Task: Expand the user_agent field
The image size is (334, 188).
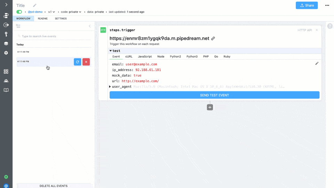Action: point(110,87)
